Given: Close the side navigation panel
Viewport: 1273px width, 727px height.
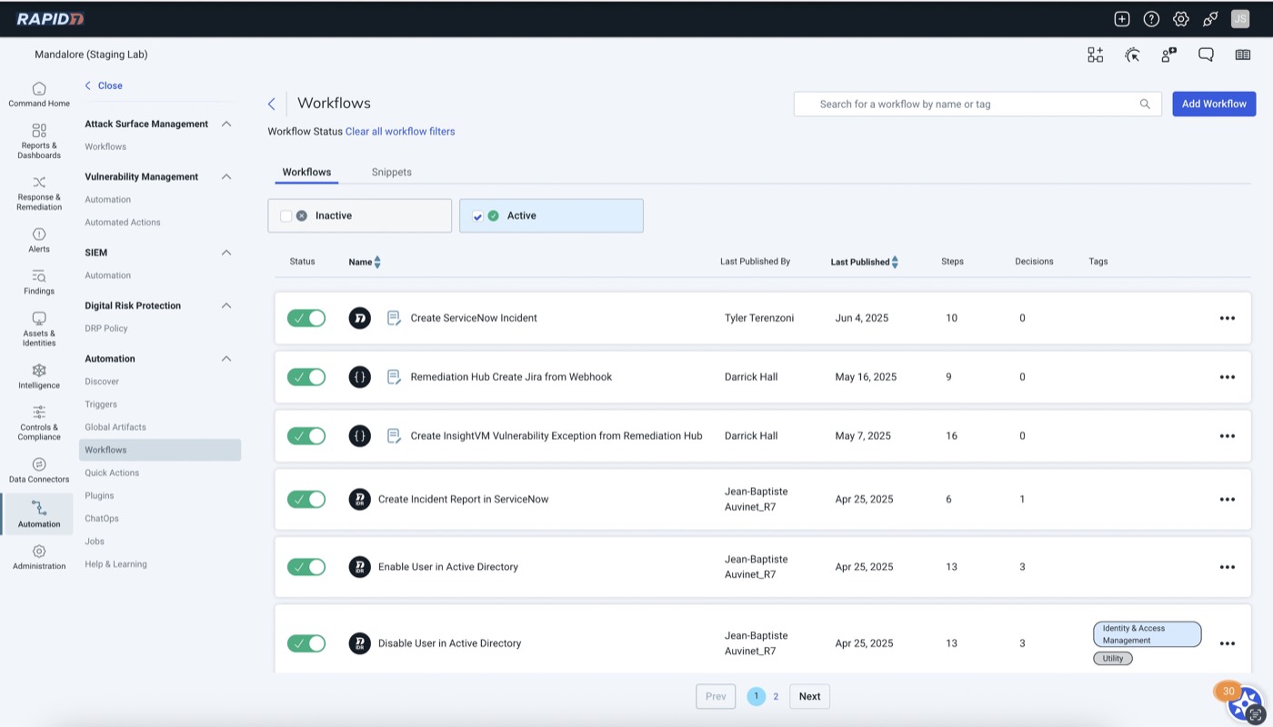Looking at the screenshot, I should pos(104,85).
